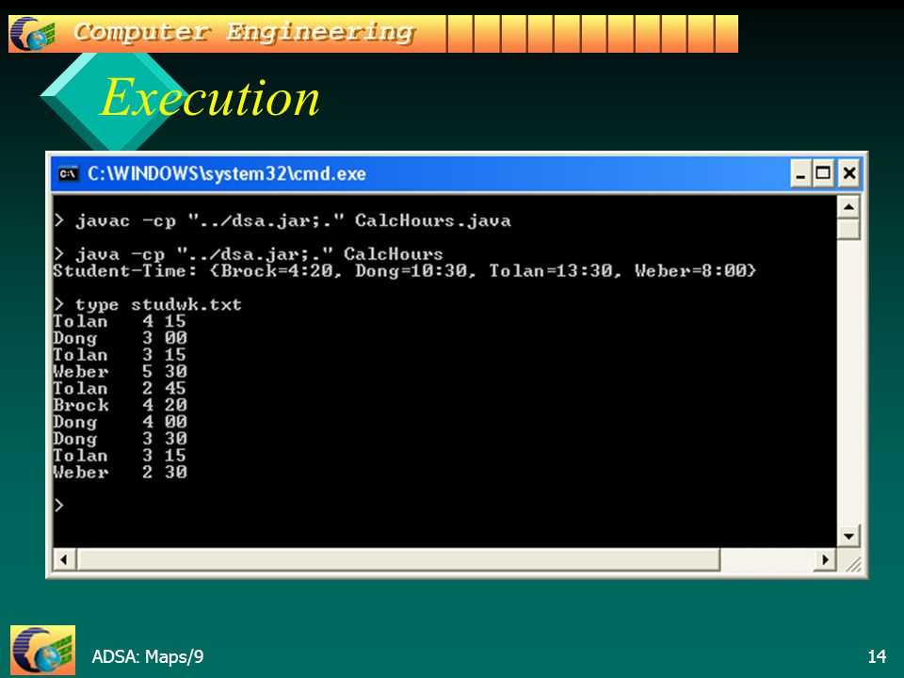Click the 'Student-Time:' output line
904x678 pixels.
pyautogui.click(x=404, y=271)
